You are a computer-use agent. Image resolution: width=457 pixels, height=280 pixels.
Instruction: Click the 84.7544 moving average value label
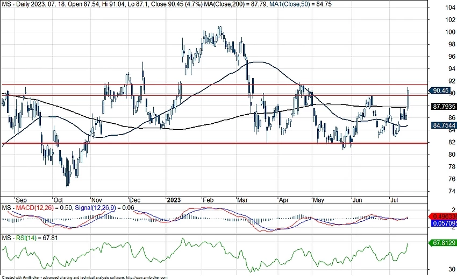[x=444, y=125]
